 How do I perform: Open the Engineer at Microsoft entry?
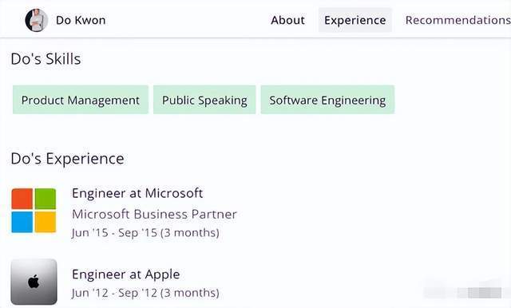(x=137, y=193)
